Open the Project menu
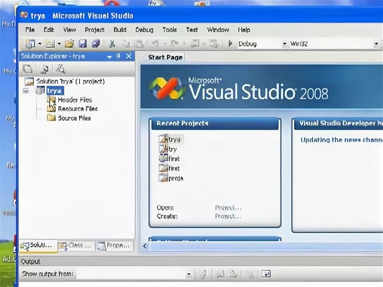383x287 pixels. pyautogui.click(x=95, y=30)
